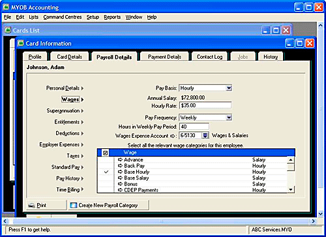Click the zoom arrow next to Bonus
This screenshot has width=326, height=237.
coord(120,184)
